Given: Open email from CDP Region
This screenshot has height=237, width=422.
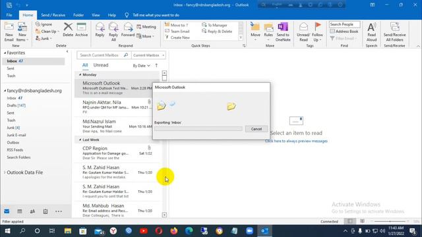Looking at the screenshot, I should [x=117, y=153].
